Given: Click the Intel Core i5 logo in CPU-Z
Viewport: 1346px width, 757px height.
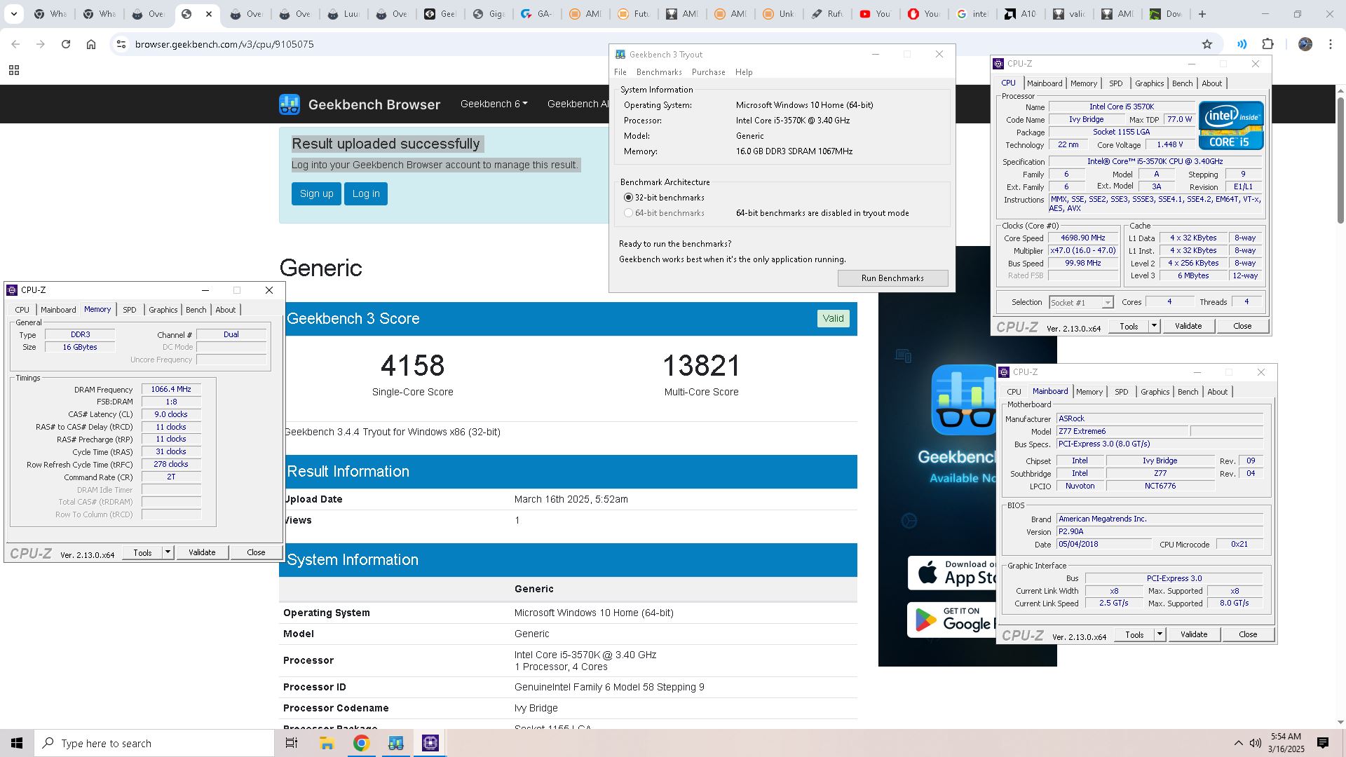Looking at the screenshot, I should pos(1231,125).
